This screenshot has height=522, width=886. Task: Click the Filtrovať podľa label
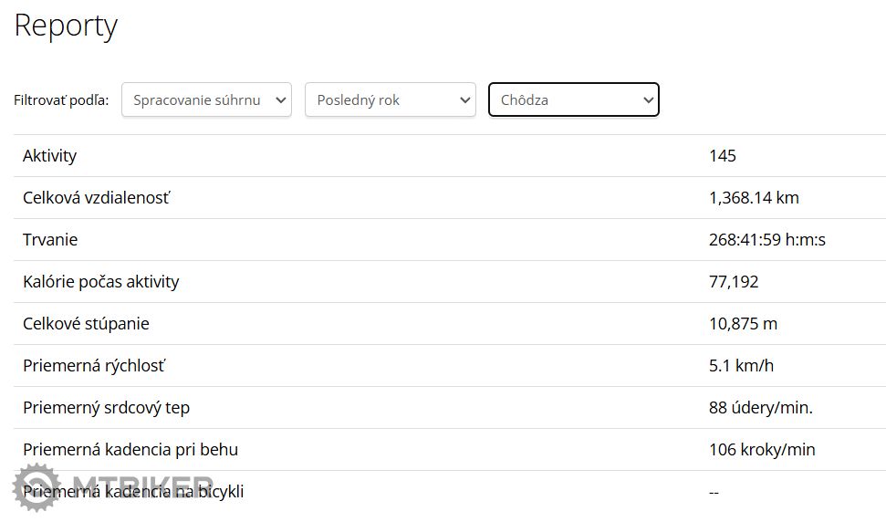point(61,100)
